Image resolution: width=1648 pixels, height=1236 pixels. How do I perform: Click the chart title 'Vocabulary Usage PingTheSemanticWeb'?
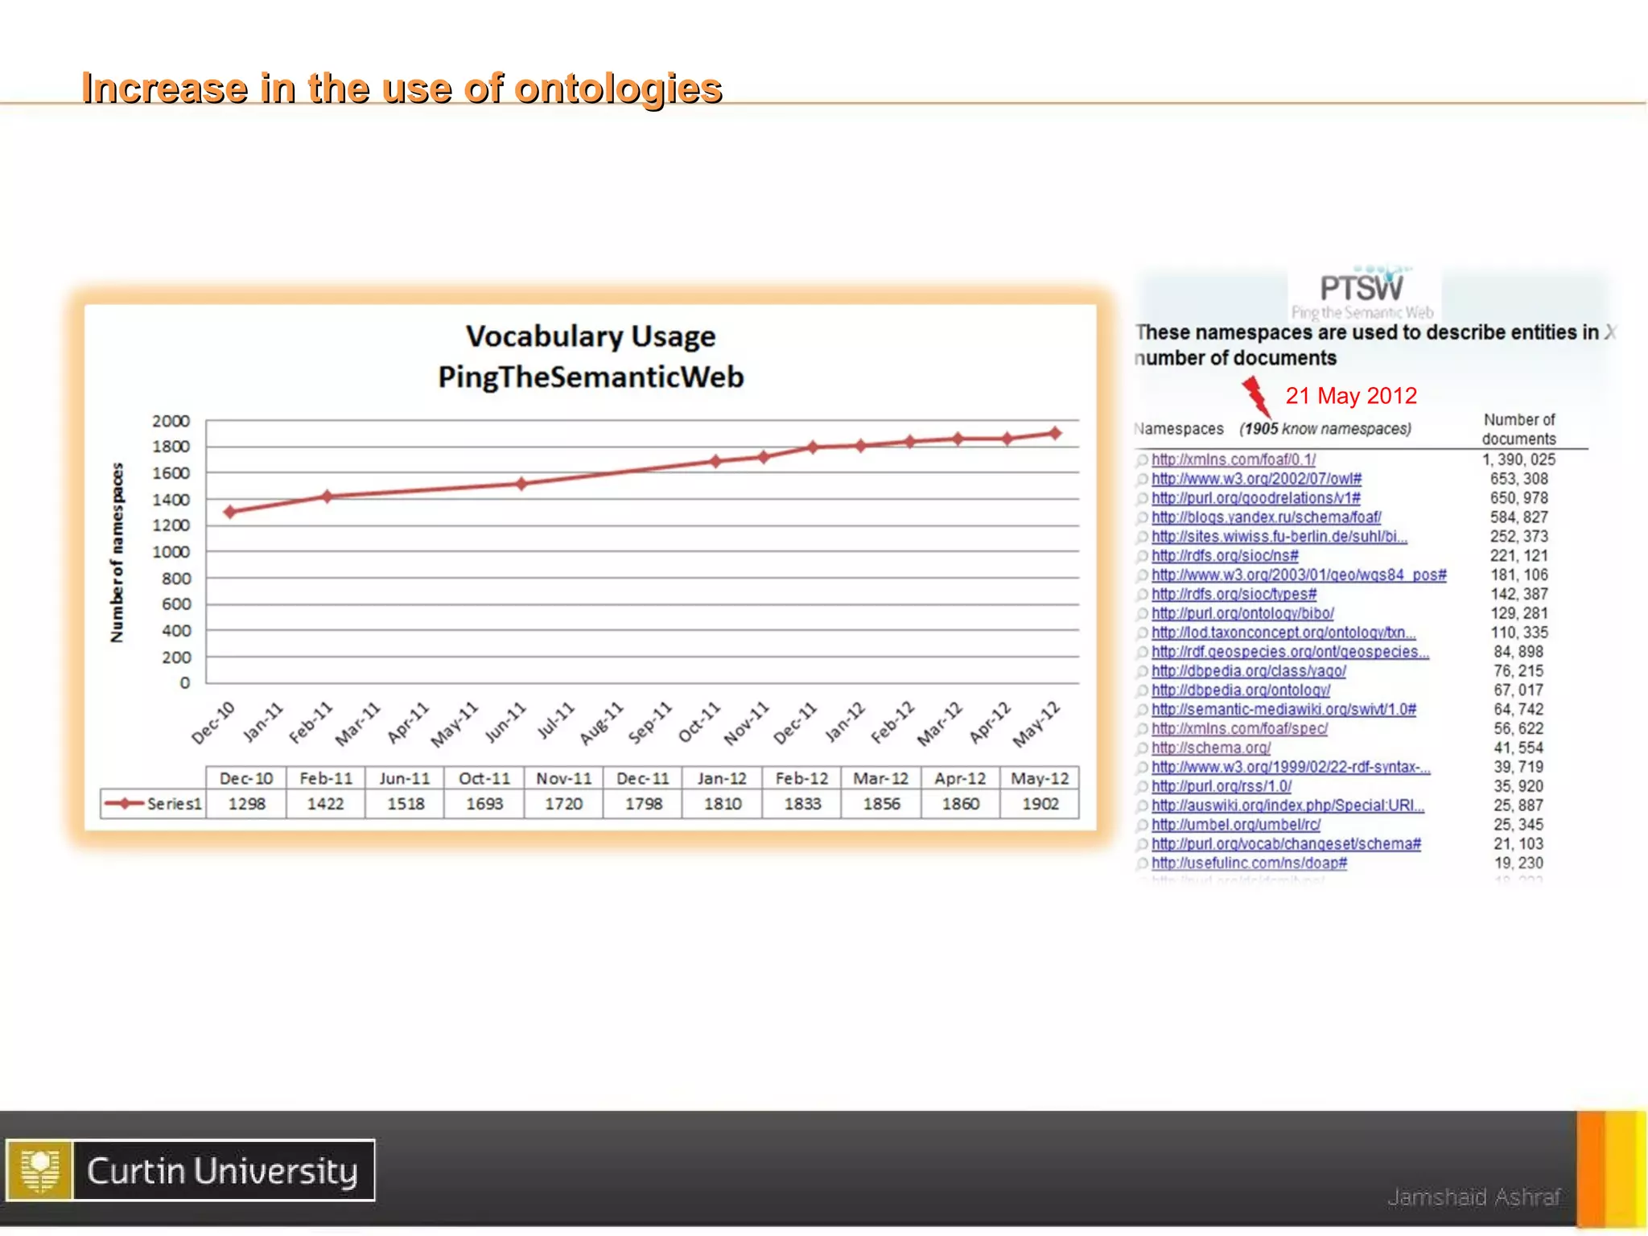pos(591,356)
